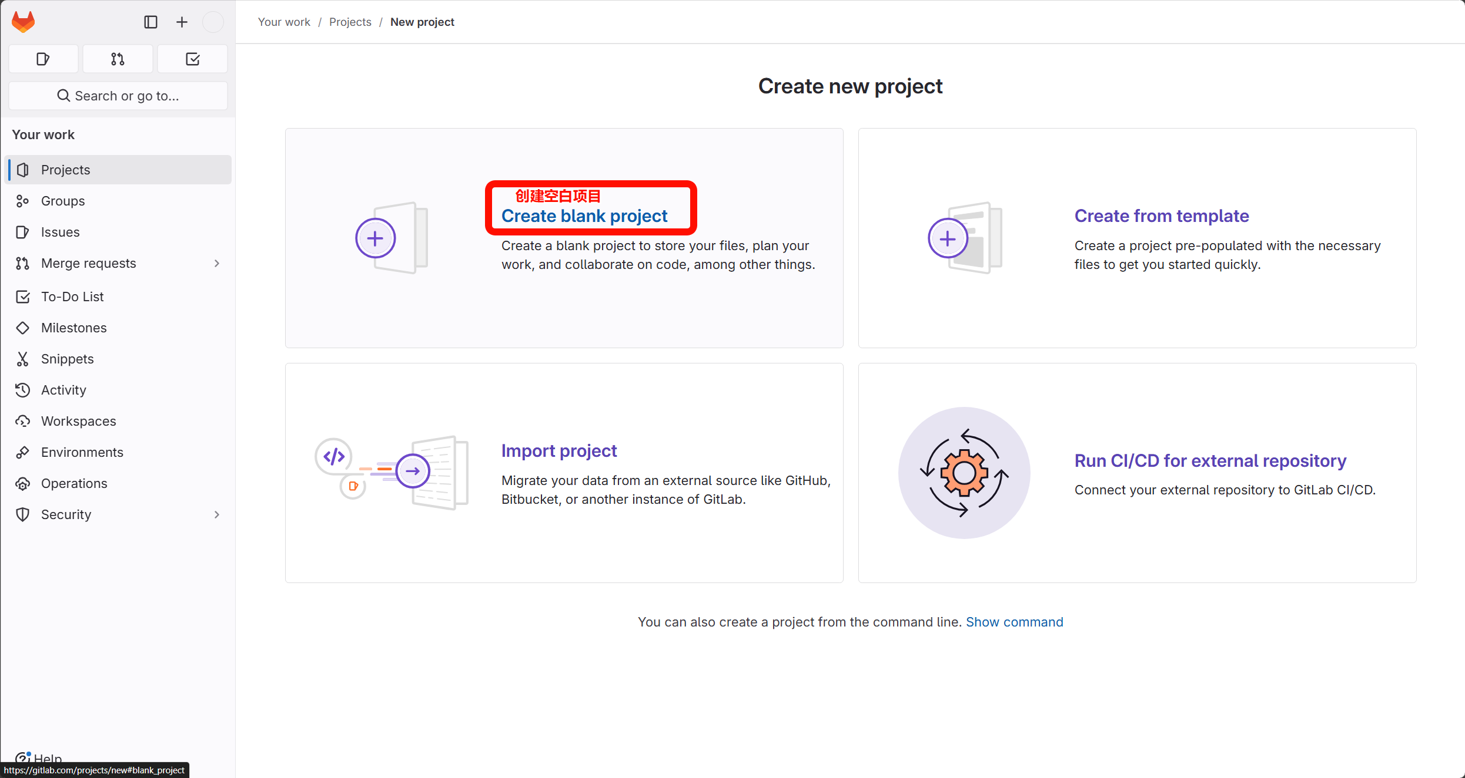The image size is (1465, 778).
Task: Toggle the sidebar collapse icon
Action: [150, 22]
